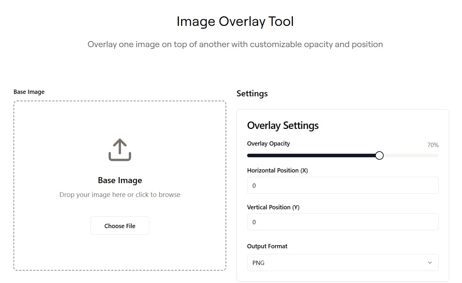Viewport: 462px width, 283px height.
Task: Click the 'Settings' section heading
Action: (252, 93)
